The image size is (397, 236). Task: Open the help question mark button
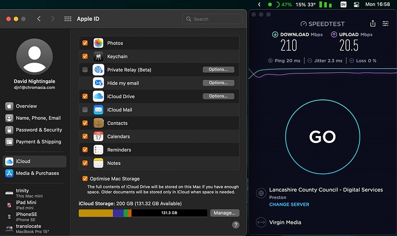(236, 225)
